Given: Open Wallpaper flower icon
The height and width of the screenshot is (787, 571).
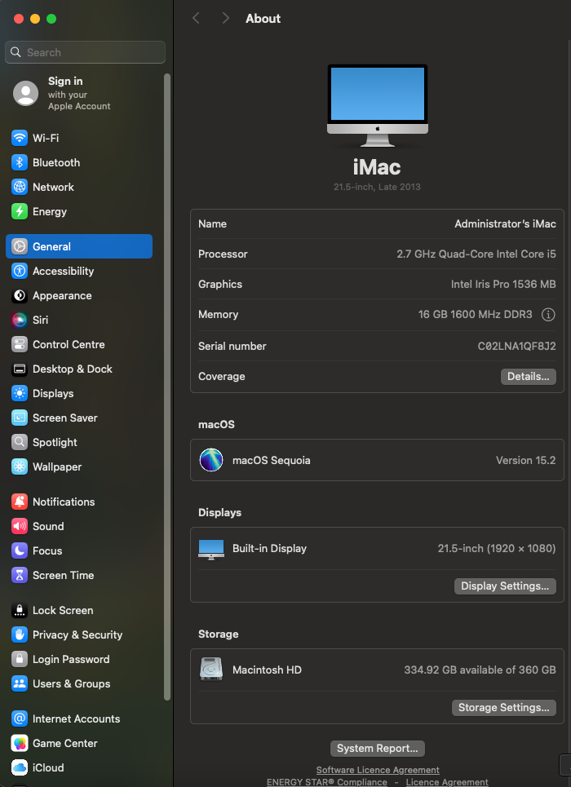Looking at the screenshot, I should pyautogui.click(x=20, y=466).
